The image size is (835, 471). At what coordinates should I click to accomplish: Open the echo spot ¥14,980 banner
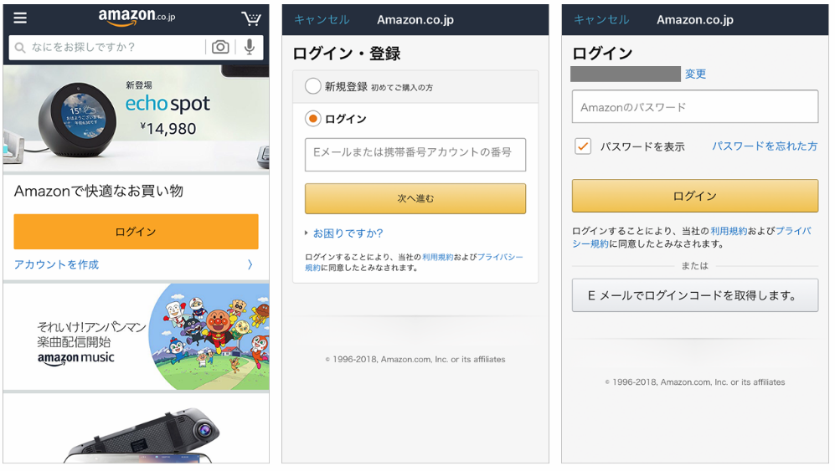tap(137, 118)
